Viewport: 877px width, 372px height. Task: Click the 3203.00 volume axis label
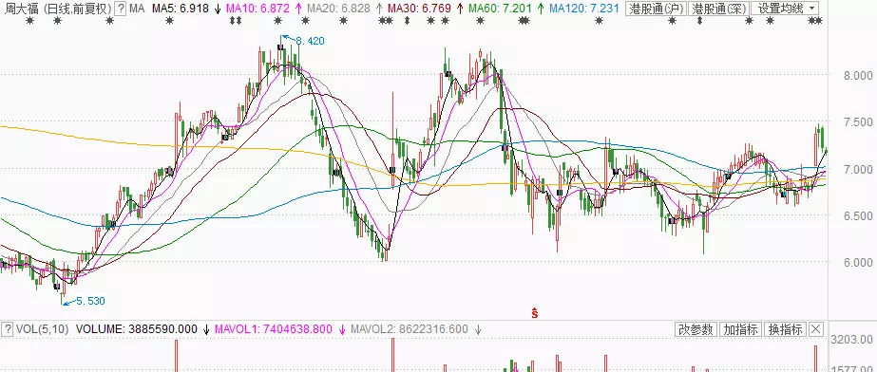coord(852,339)
